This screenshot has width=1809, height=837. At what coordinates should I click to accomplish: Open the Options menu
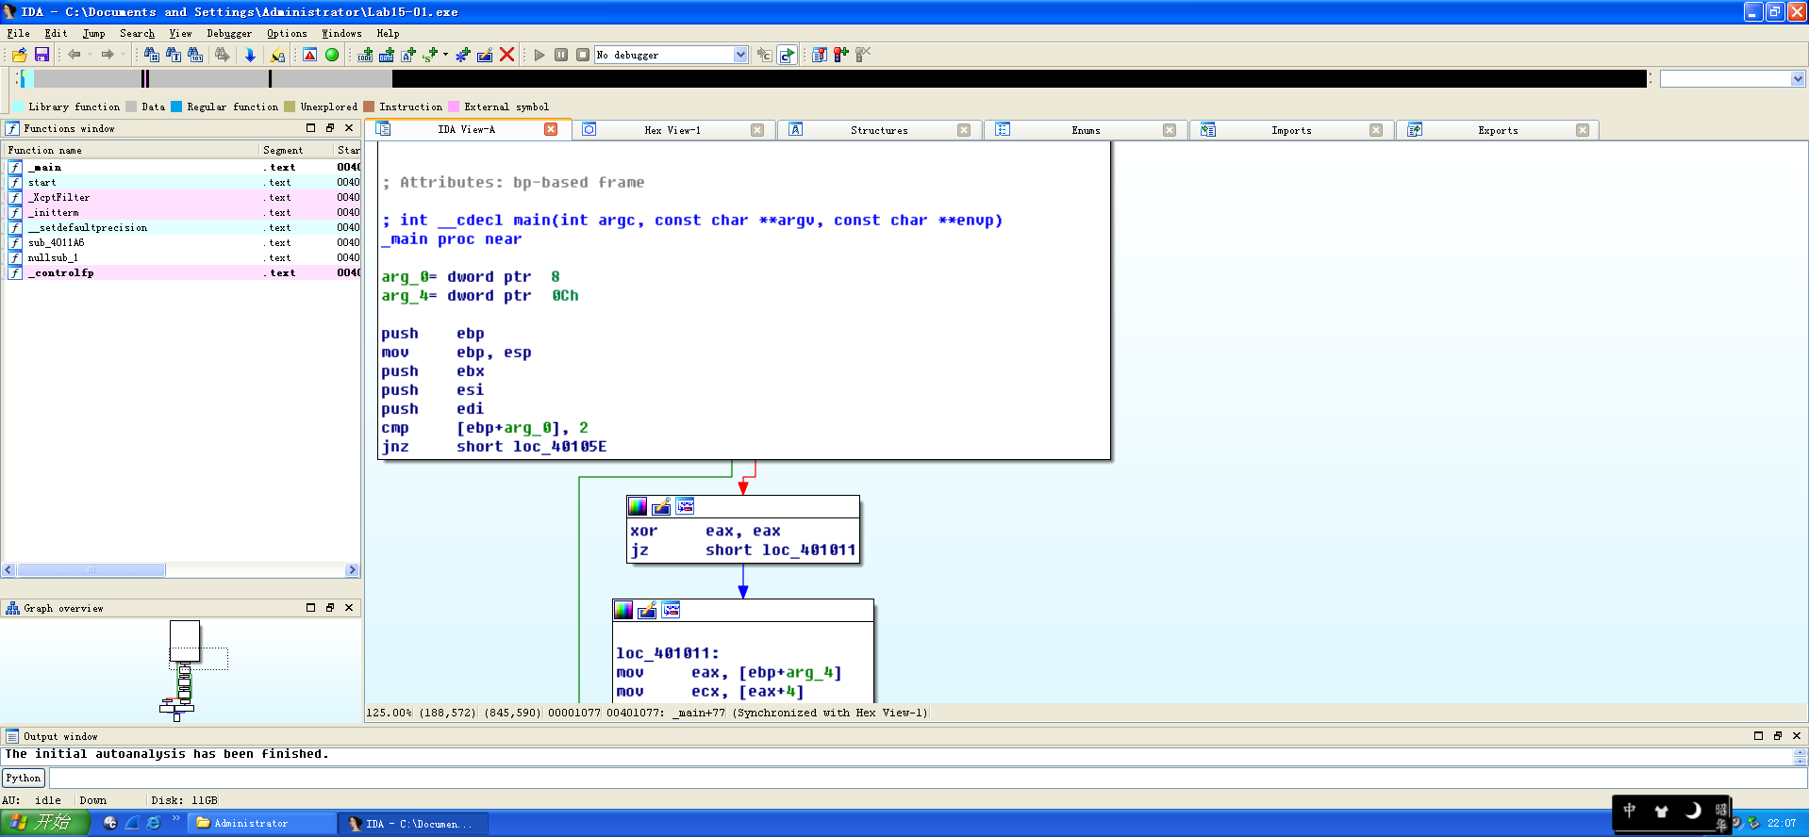point(287,33)
